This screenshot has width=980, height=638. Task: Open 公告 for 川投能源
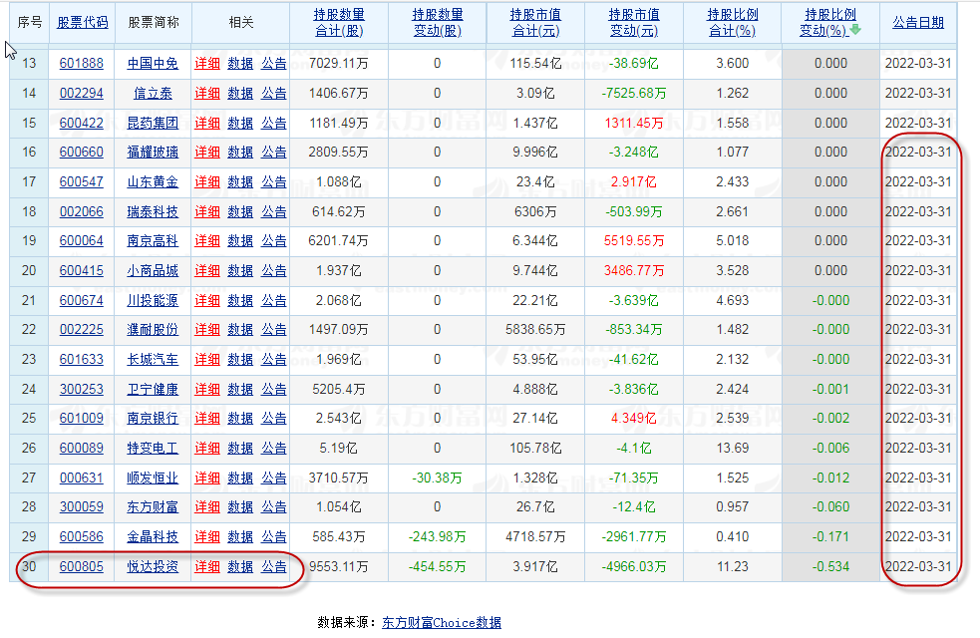(x=274, y=301)
